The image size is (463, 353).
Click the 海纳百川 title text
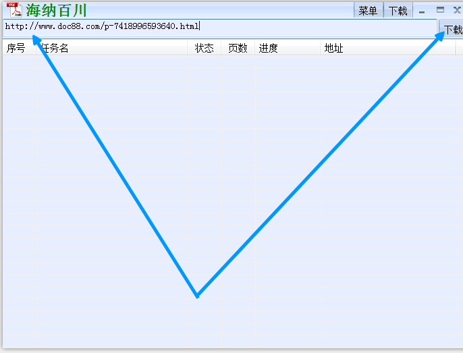click(x=56, y=10)
